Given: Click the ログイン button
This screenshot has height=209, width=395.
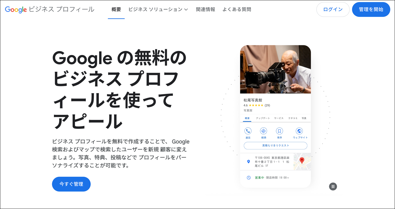Looking at the screenshot, I should click(x=333, y=10).
